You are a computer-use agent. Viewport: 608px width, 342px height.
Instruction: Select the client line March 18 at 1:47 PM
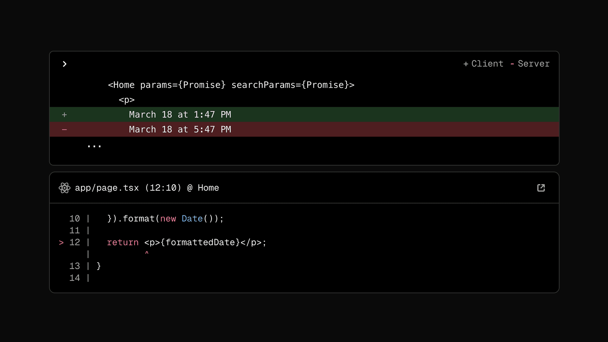(180, 115)
